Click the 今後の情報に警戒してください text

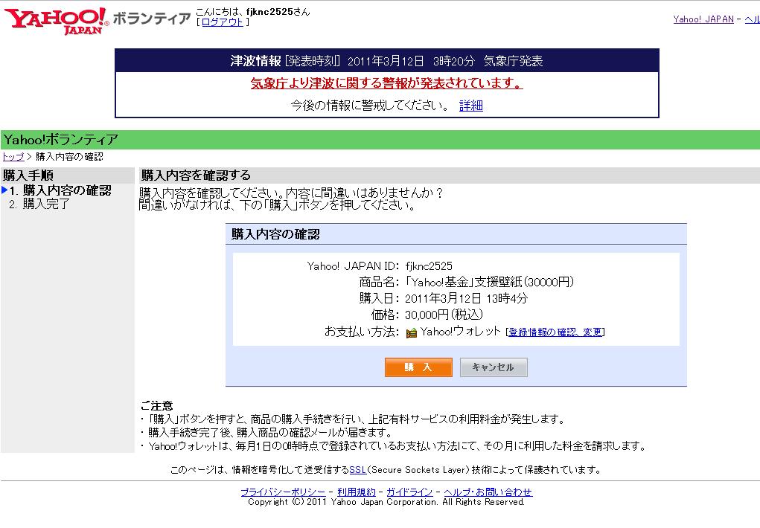(370, 106)
